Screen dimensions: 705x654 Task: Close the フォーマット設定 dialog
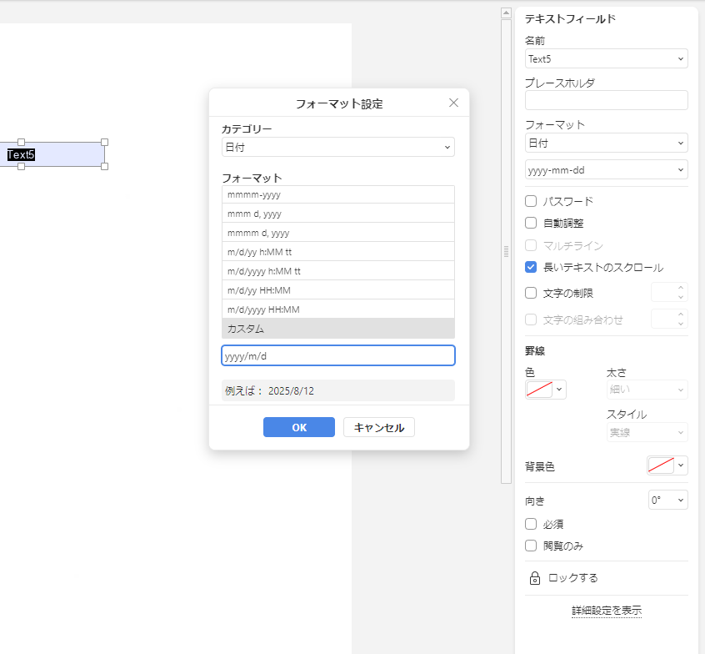453,103
